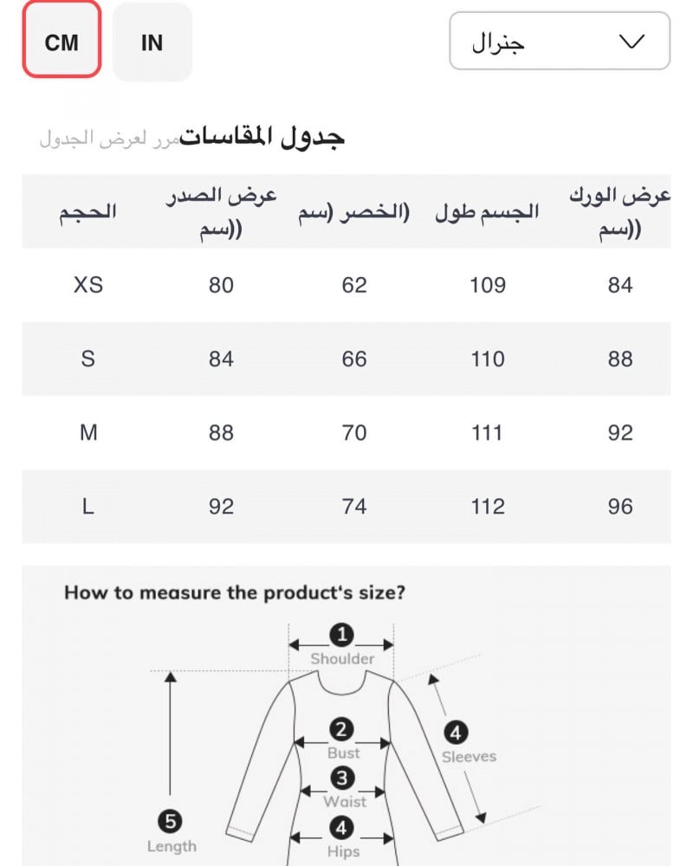Click the الحجم column header
The width and height of the screenshot is (693, 866).
87,212
